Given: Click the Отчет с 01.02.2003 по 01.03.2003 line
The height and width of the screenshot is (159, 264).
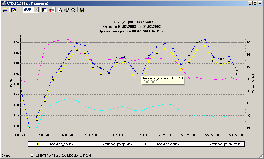Looking at the screenshot, I should click(132, 27).
